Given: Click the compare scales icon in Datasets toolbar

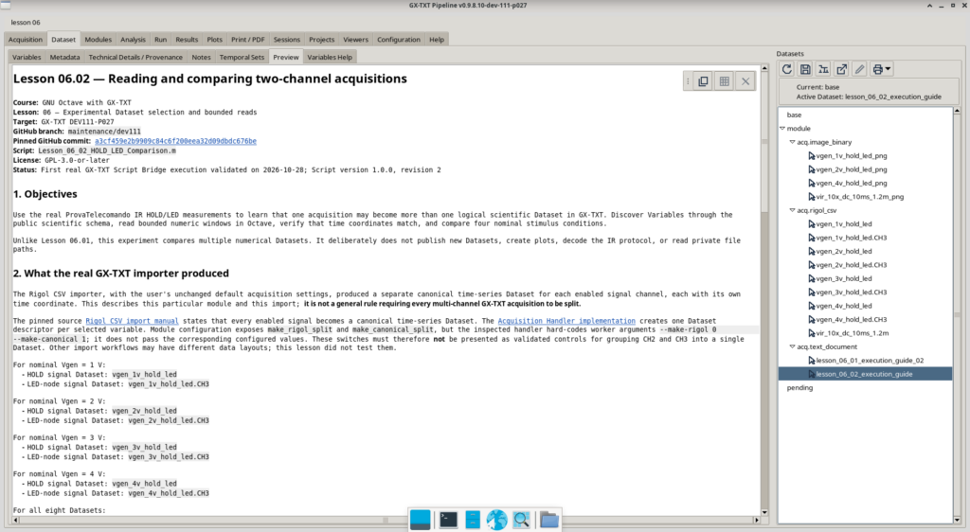Looking at the screenshot, I should coord(823,69).
